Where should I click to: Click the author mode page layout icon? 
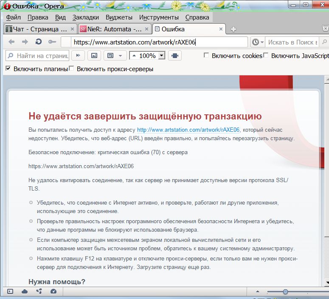[110, 55]
